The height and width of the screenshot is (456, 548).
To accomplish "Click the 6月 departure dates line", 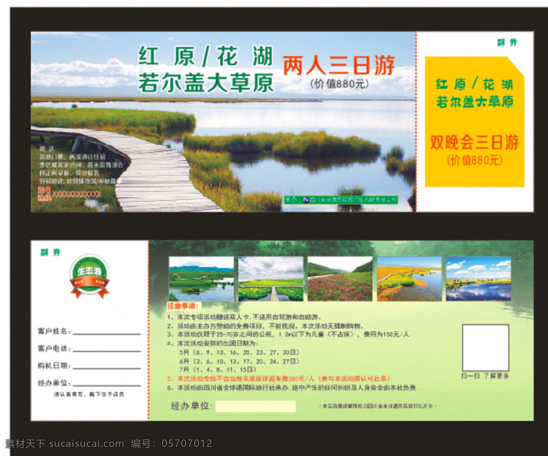I will 239,361.
